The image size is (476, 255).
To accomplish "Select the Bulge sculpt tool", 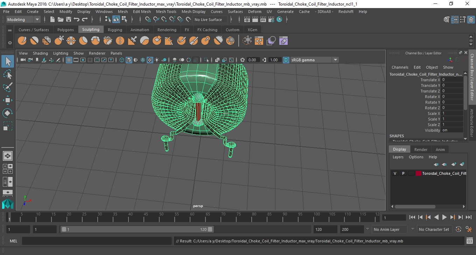I will click(206, 41).
